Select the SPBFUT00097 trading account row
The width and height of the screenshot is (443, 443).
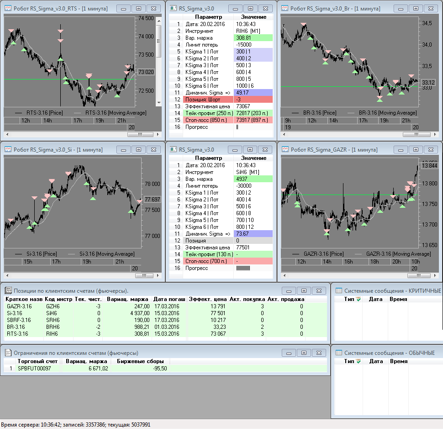34,368
